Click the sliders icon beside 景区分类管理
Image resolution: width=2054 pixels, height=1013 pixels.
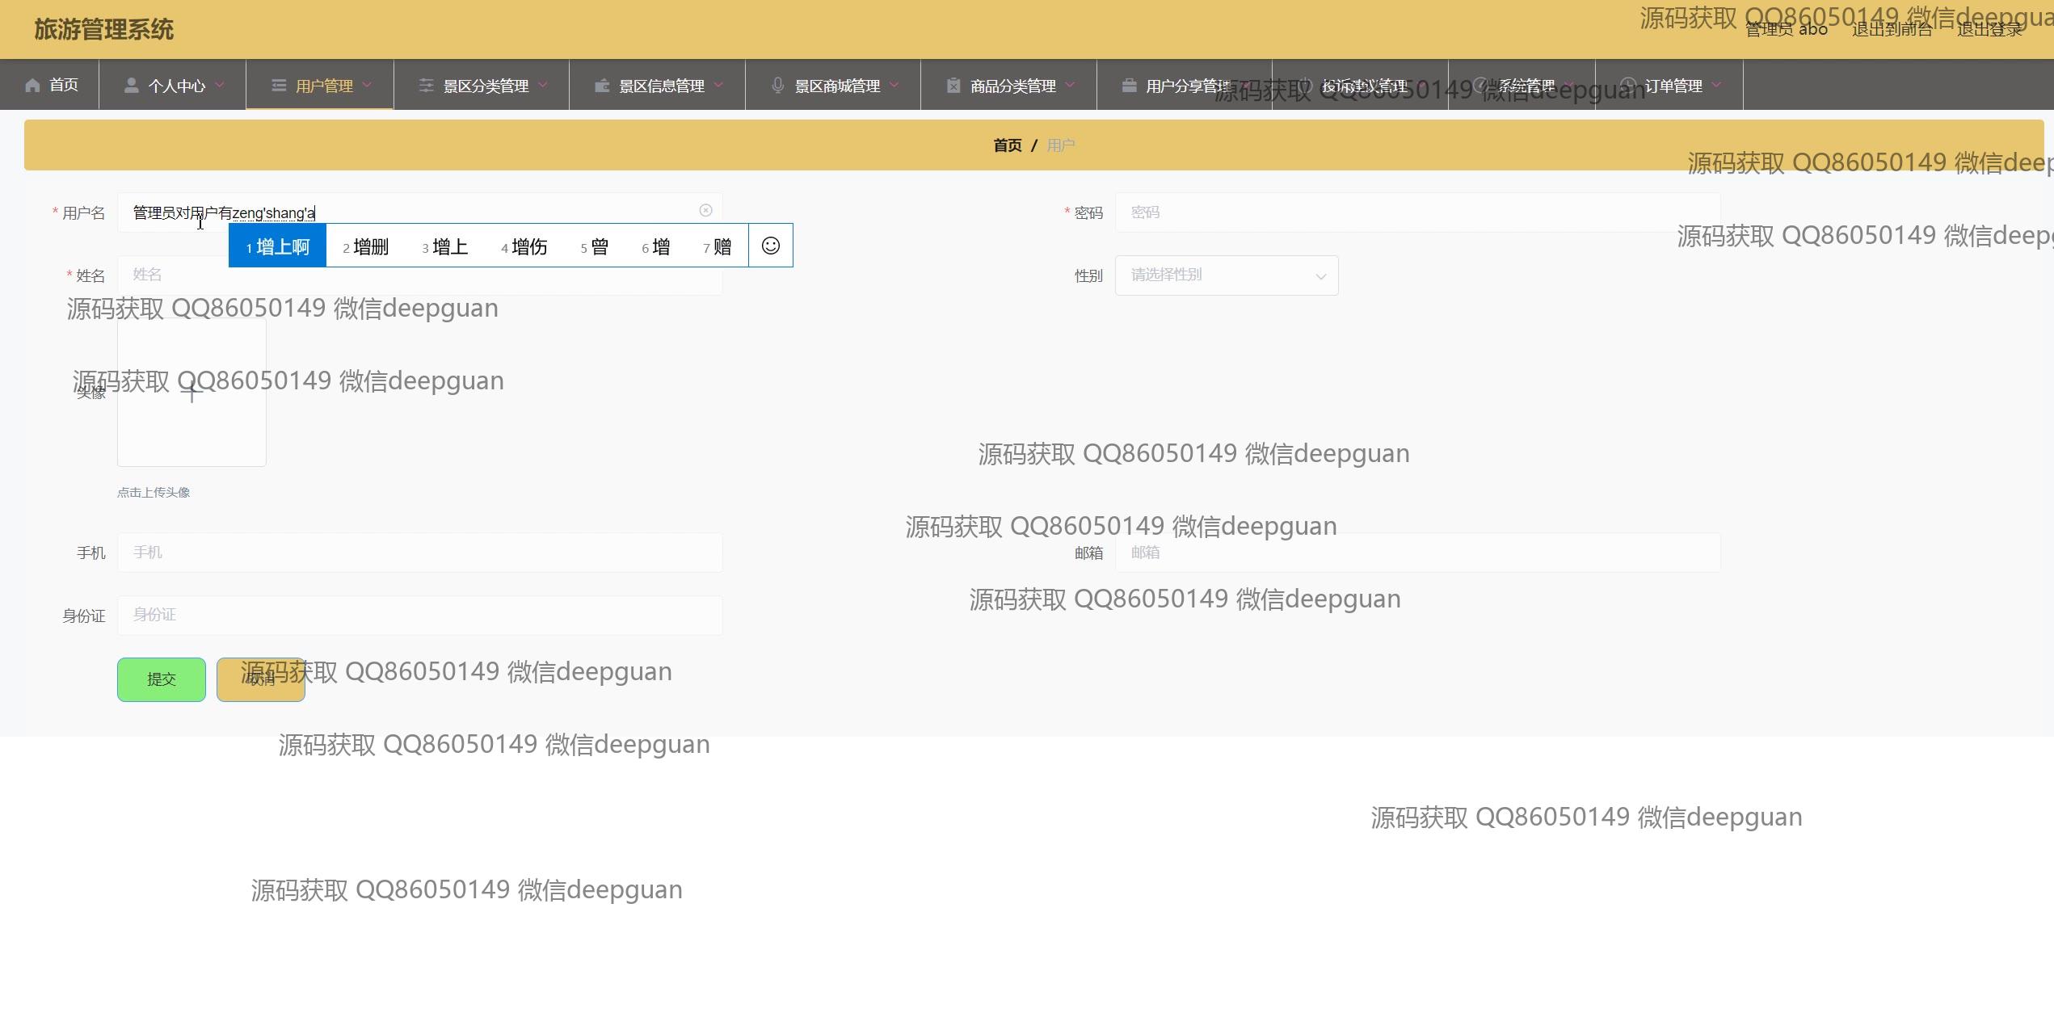426,85
